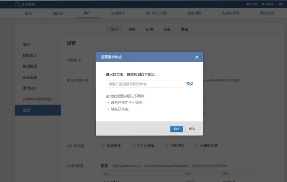This screenshot has width=287, height=182.
Task: Close the 设置跳转地址 dialog with the X
Action: pyautogui.click(x=196, y=57)
